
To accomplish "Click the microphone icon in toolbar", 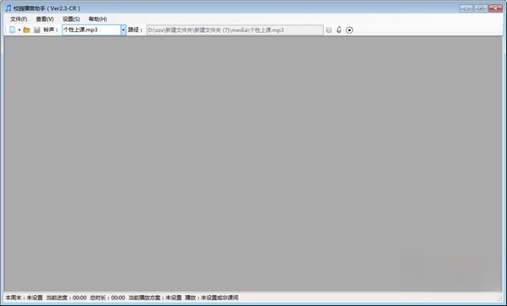I will click(339, 30).
